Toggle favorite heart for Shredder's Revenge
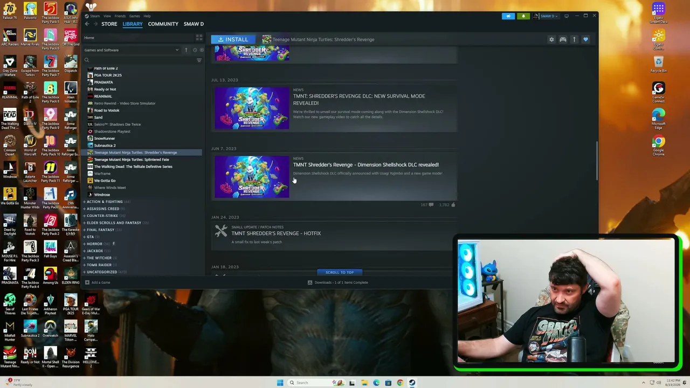Image resolution: width=690 pixels, height=388 pixels. [x=585, y=39]
